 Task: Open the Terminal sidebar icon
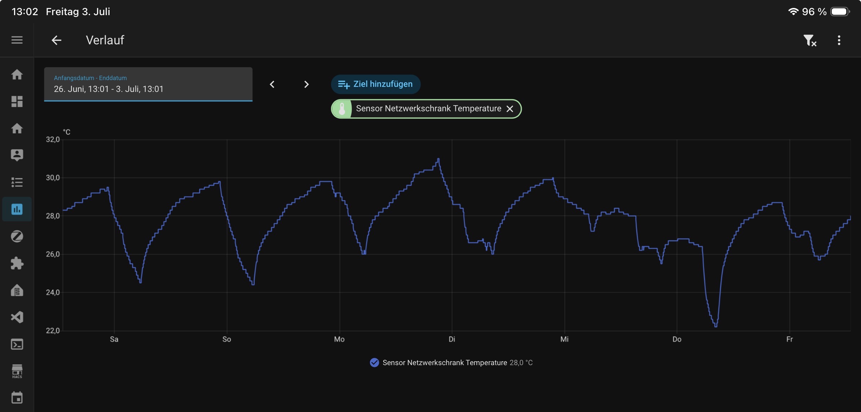pos(17,345)
